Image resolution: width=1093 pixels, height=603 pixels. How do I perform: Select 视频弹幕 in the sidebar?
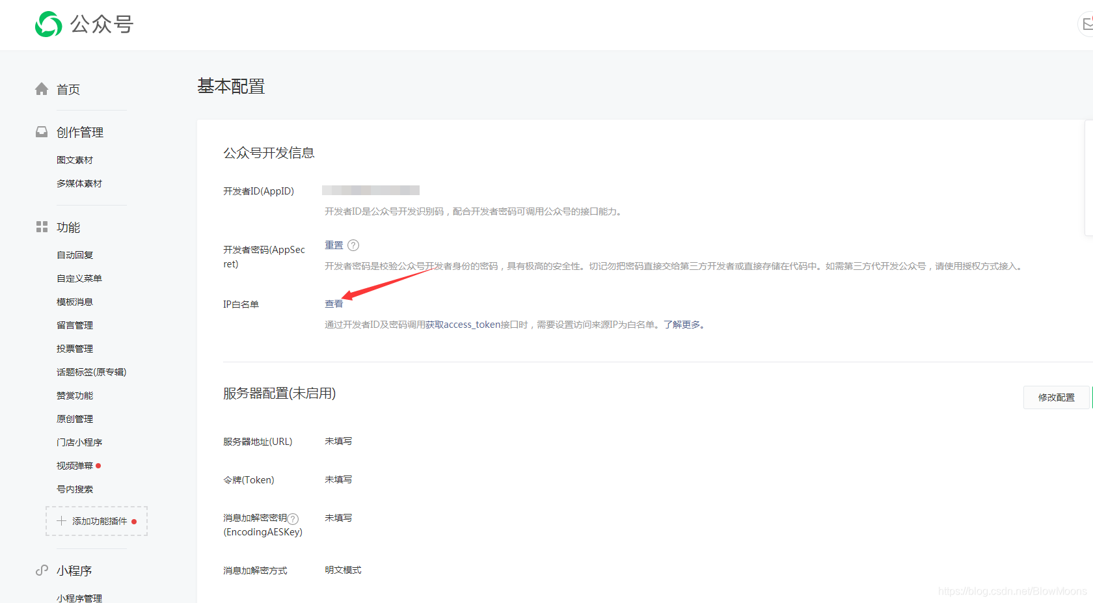pyautogui.click(x=75, y=466)
